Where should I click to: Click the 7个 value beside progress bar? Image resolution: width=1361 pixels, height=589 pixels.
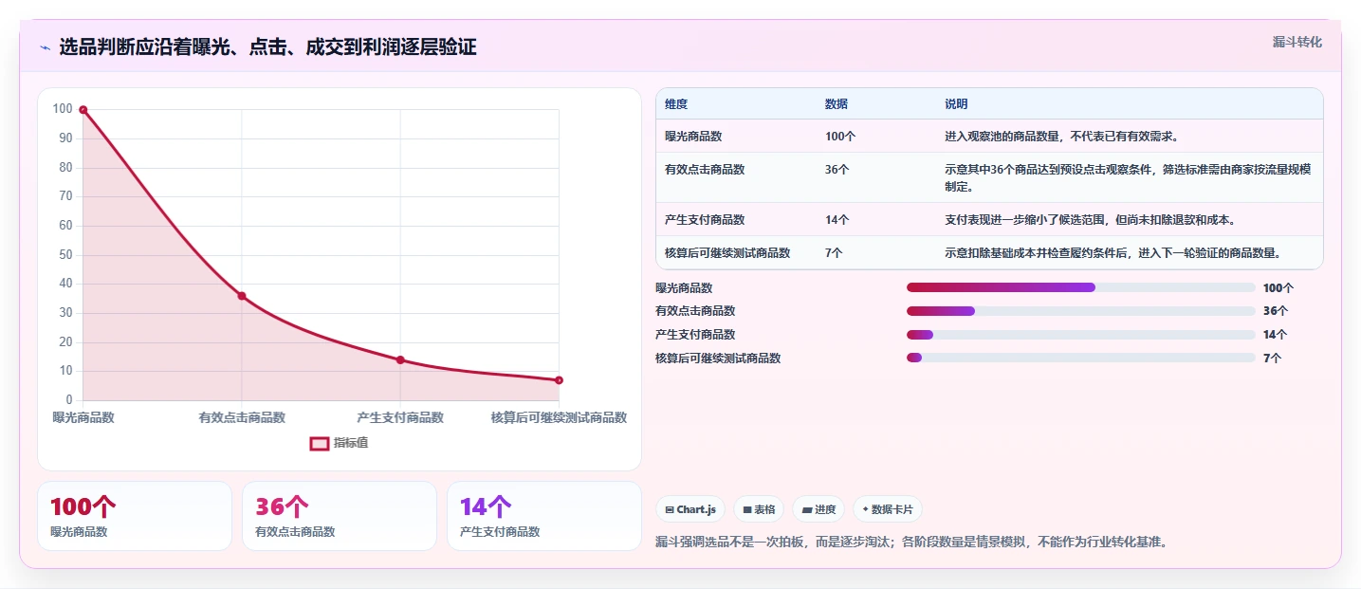click(x=1273, y=358)
